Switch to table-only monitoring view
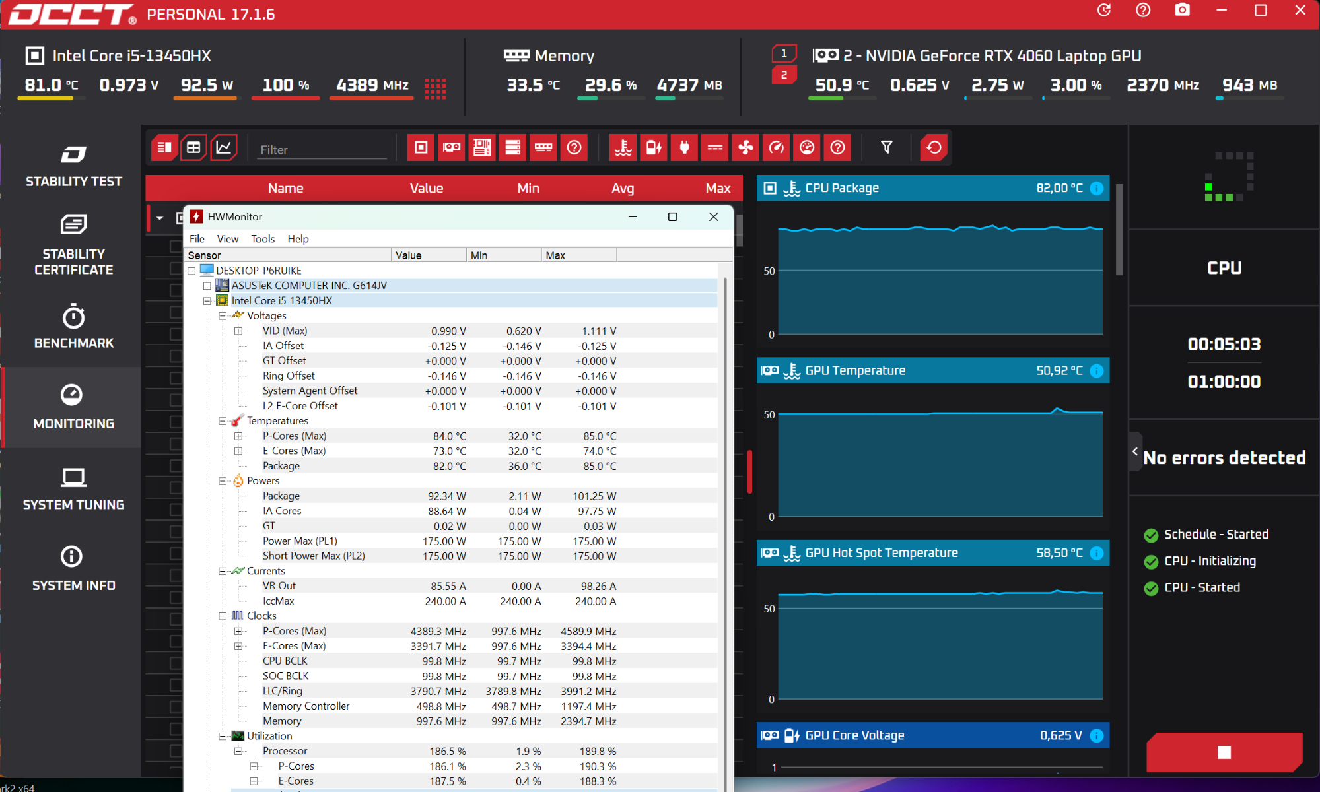Screen dimensions: 1320x792 pos(193,147)
